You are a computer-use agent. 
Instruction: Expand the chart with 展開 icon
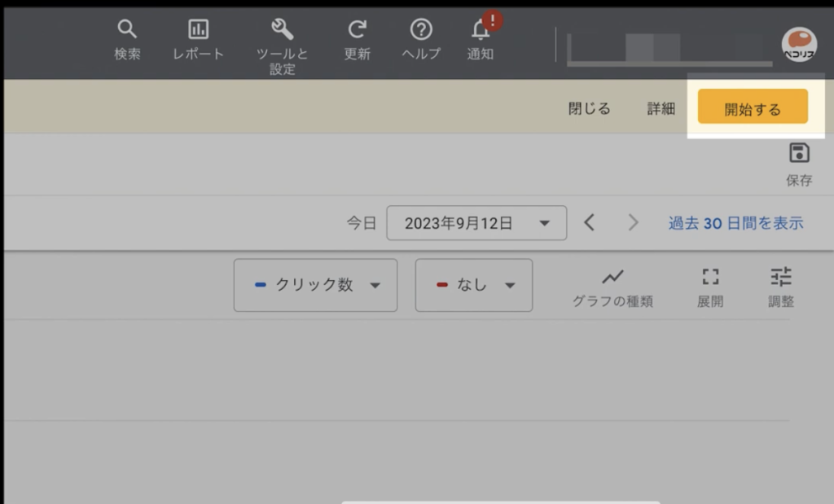click(x=710, y=278)
